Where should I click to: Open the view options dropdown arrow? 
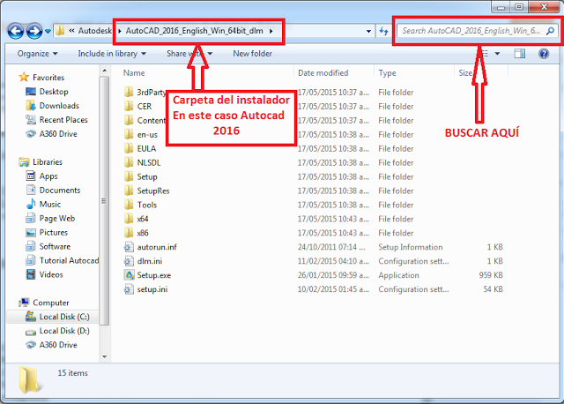tap(497, 54)
